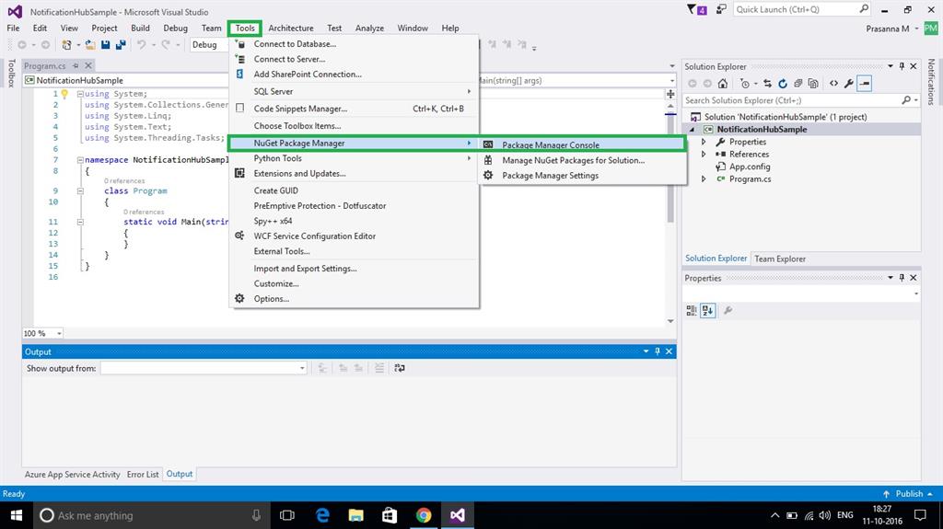Switch to the Error List tab
This screenshot has width=943, height=529.
[x=143, y=475]
